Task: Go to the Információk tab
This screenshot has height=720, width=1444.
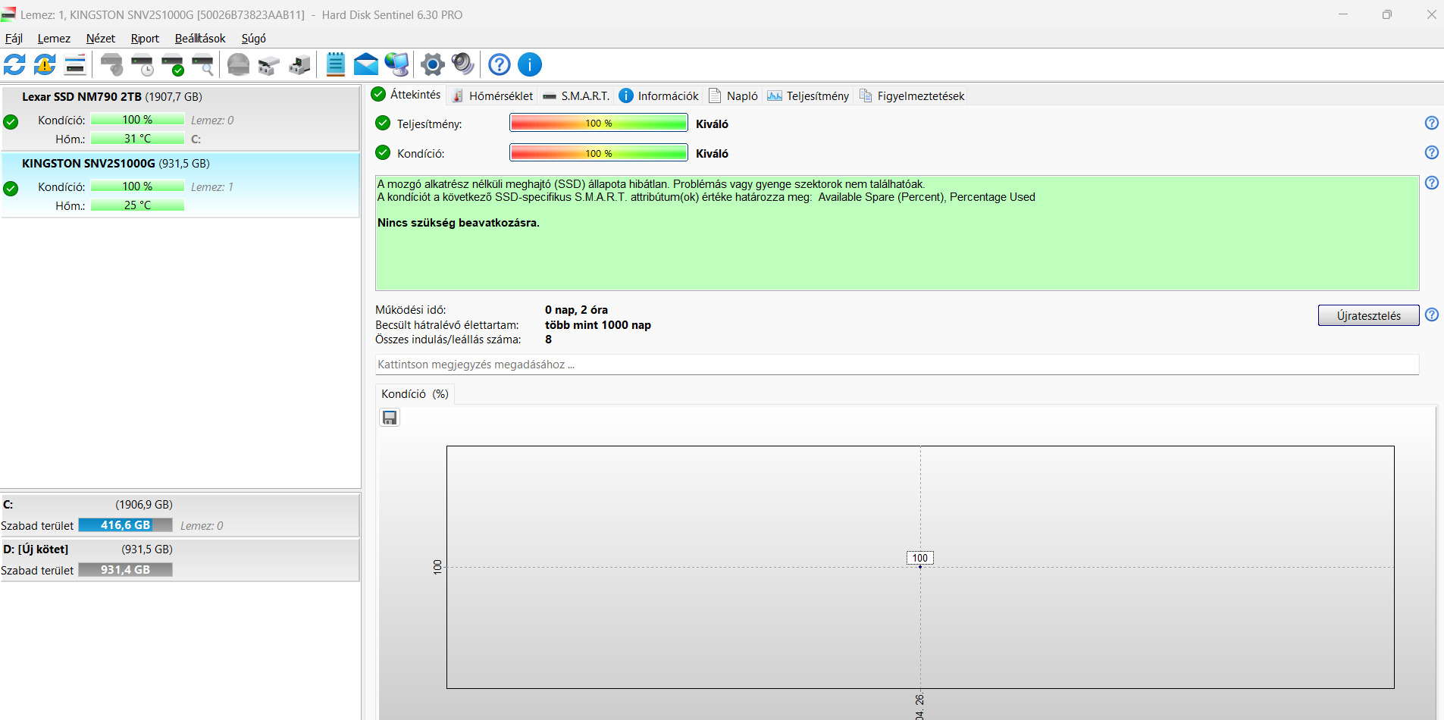Action: [x=659, y=95]
